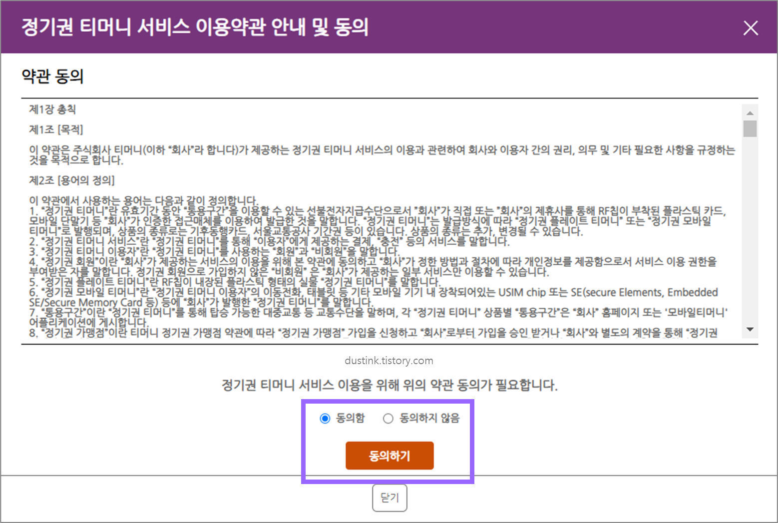Select the 동의함 radio button
Image resolution: width=778 pixels, height=523 pixels.
tap(325, 419)
